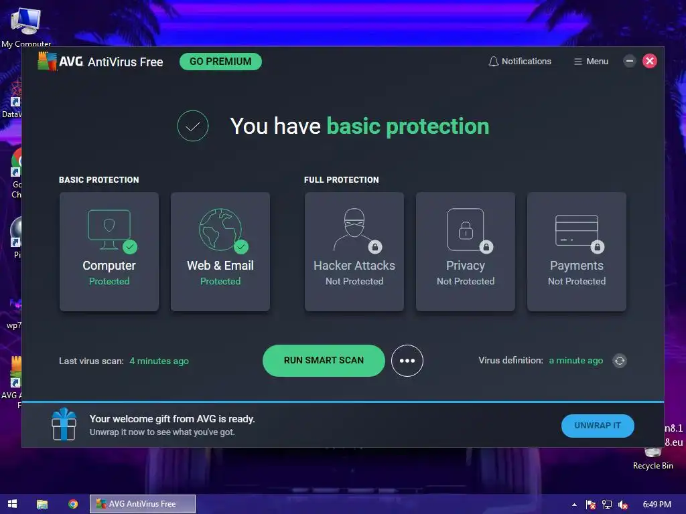Viewport: 686px width, 514px height.
Task: Open network tray icon
Action: 607,505
